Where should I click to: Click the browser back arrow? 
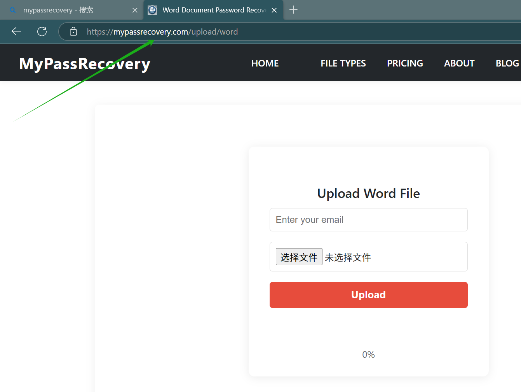(16, 31)
